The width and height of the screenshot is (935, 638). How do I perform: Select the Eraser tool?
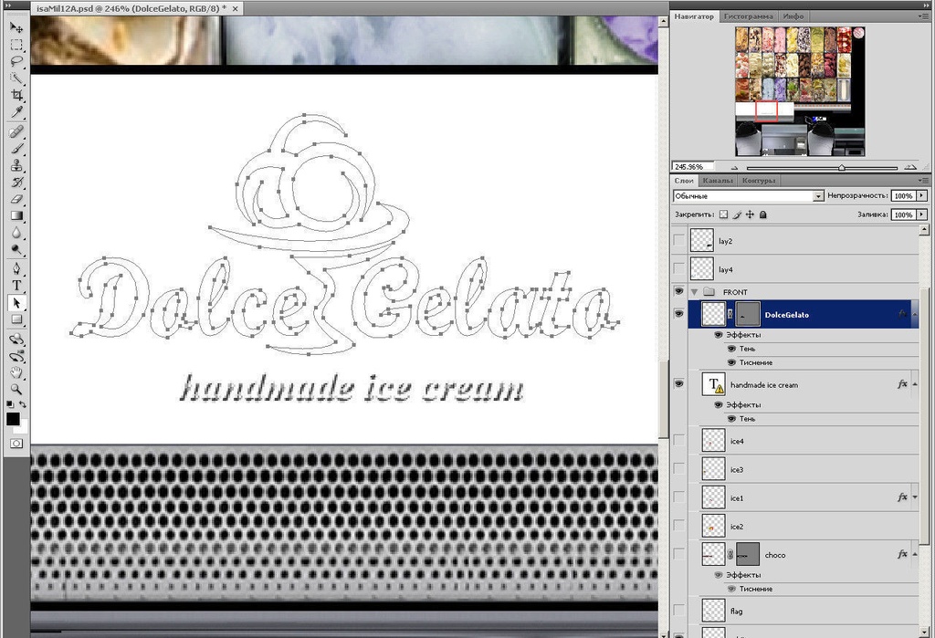16,199
